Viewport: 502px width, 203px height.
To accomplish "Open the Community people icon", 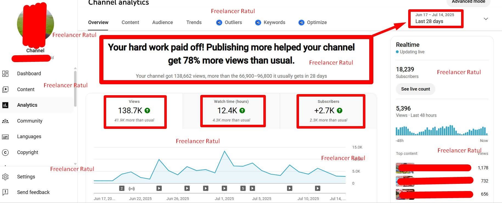I will click(x=5, y=121).
